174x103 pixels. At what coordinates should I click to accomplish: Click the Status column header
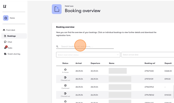pos(65,63)
